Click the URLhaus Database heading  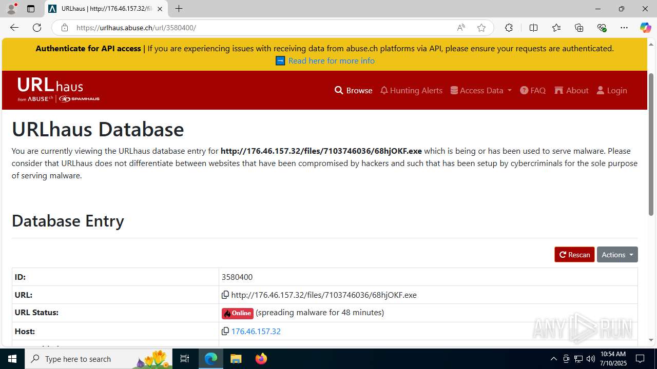tap(98, 129)
